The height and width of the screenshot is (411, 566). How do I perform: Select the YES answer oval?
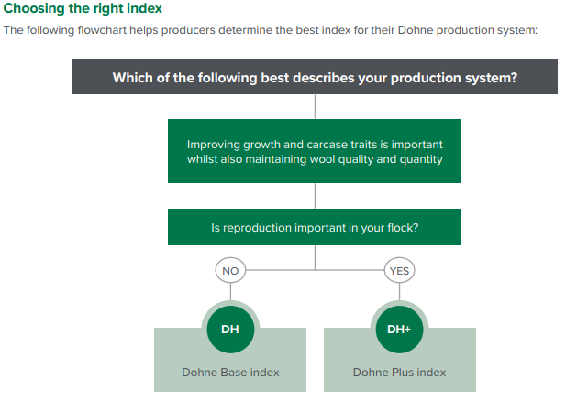coord(399,271)
